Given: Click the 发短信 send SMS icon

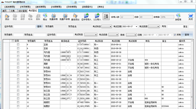Looking at the screenshot, I should tap(178, 17).
